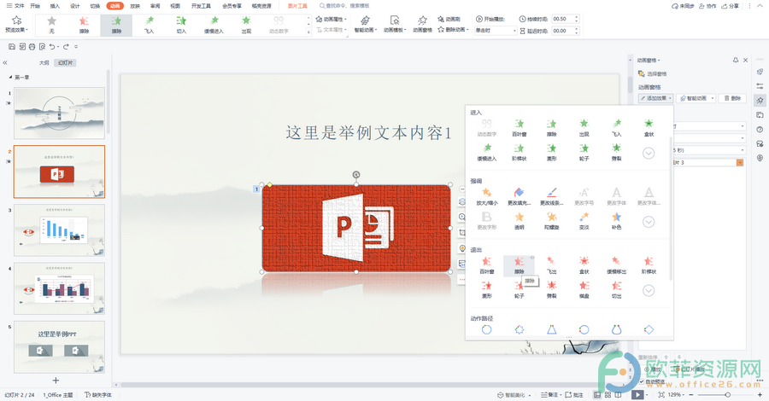Select slide 3 thumbnail
Viewport: 769px width, 401px height.
click(59, 230)
